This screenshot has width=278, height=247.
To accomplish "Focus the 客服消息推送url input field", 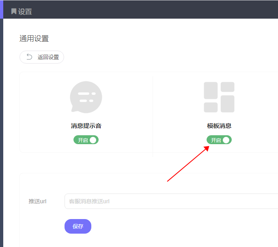I will pyautogui.click(x=171, y=201).
